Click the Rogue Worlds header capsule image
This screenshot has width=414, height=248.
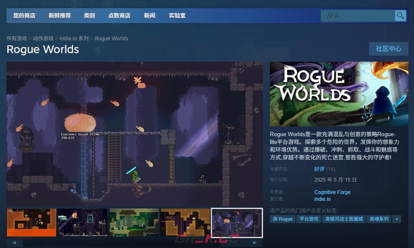tap(339, 94)
